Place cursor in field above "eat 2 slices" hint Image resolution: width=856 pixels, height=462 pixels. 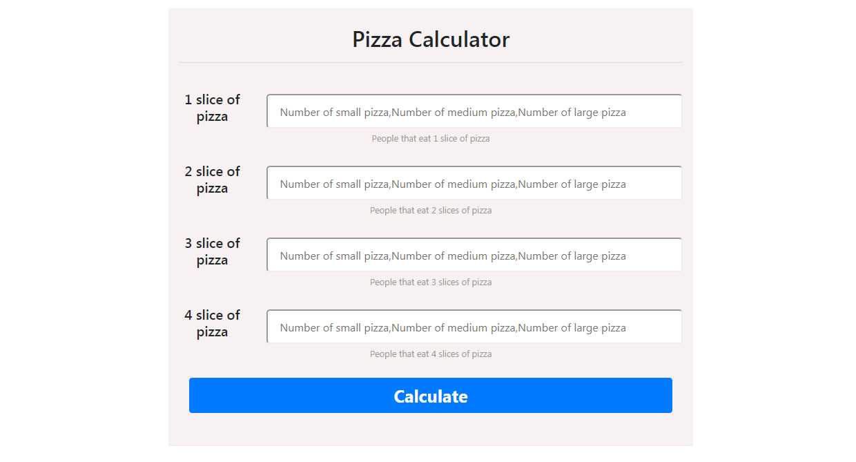(x=474, y=184)
